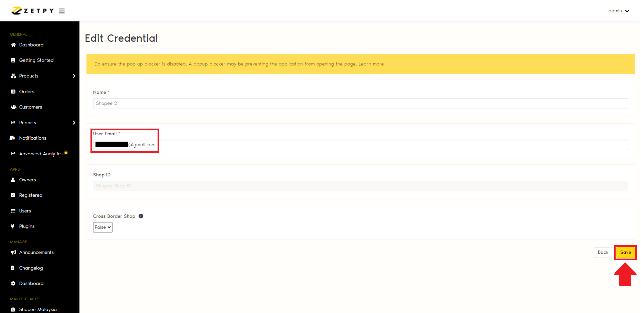641x313 pixels.
Task: Open the admin account dropdown
Action: coord(619,11)
